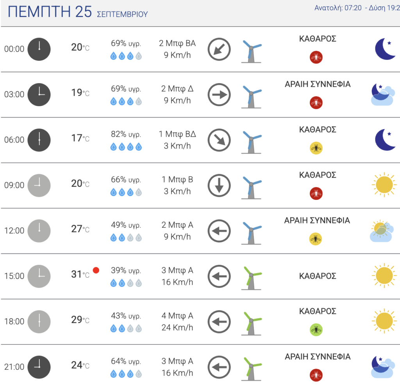
Task: Click the light gray clock icon at 12:00
Action: click(x=39, y=231)
